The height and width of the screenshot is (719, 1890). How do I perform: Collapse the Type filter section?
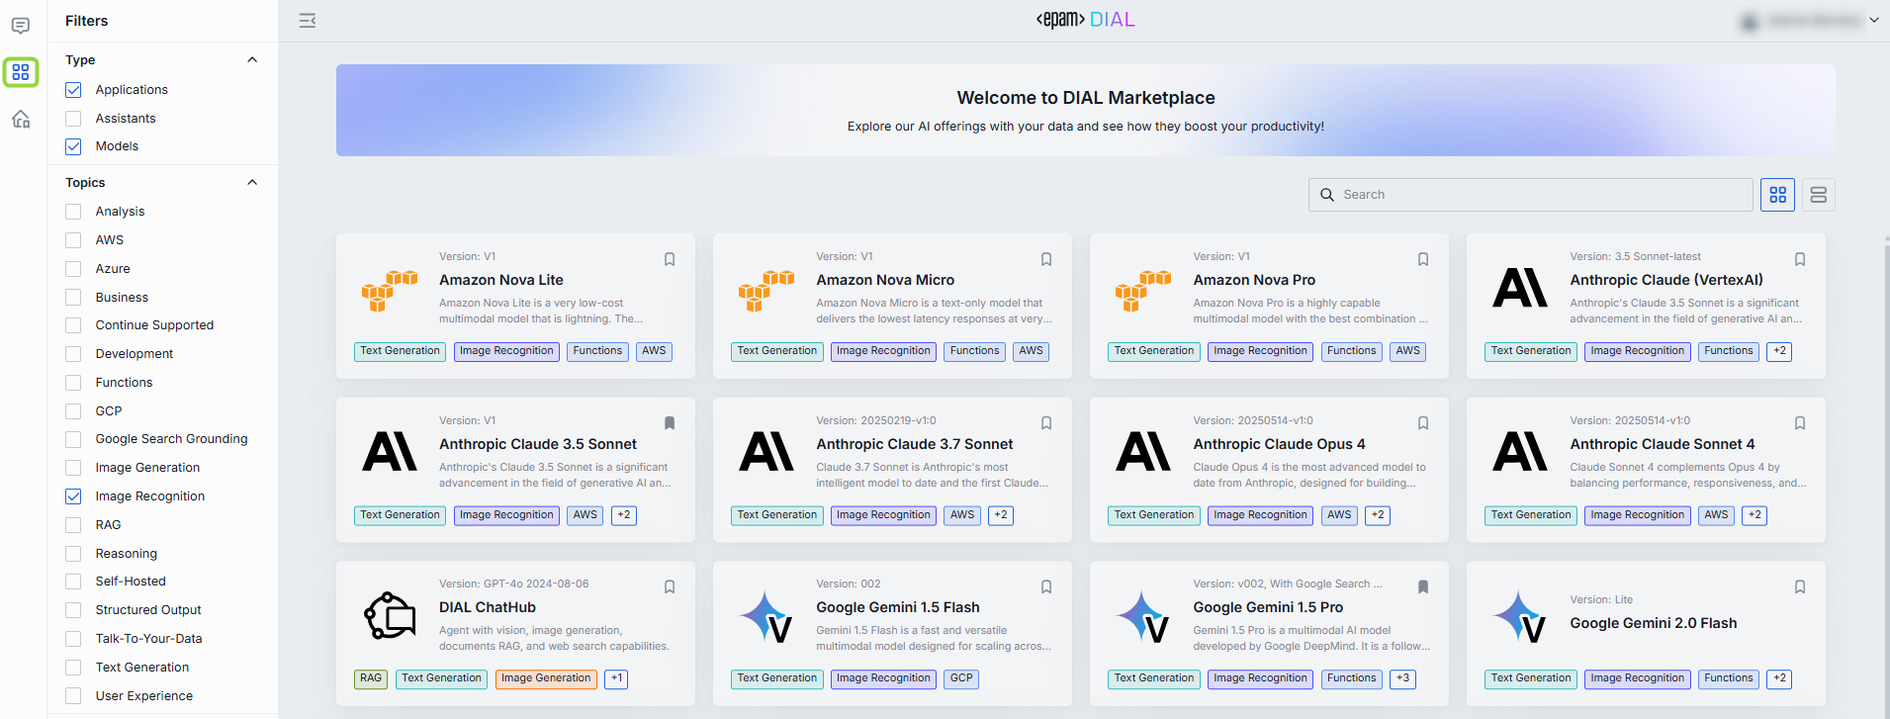(x=252, y=60)
